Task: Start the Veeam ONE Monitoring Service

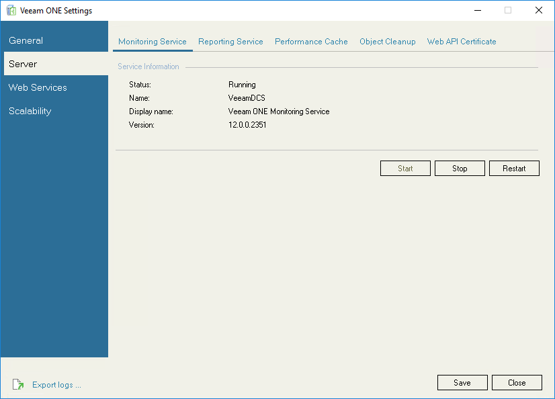Action: pos(405,168)
